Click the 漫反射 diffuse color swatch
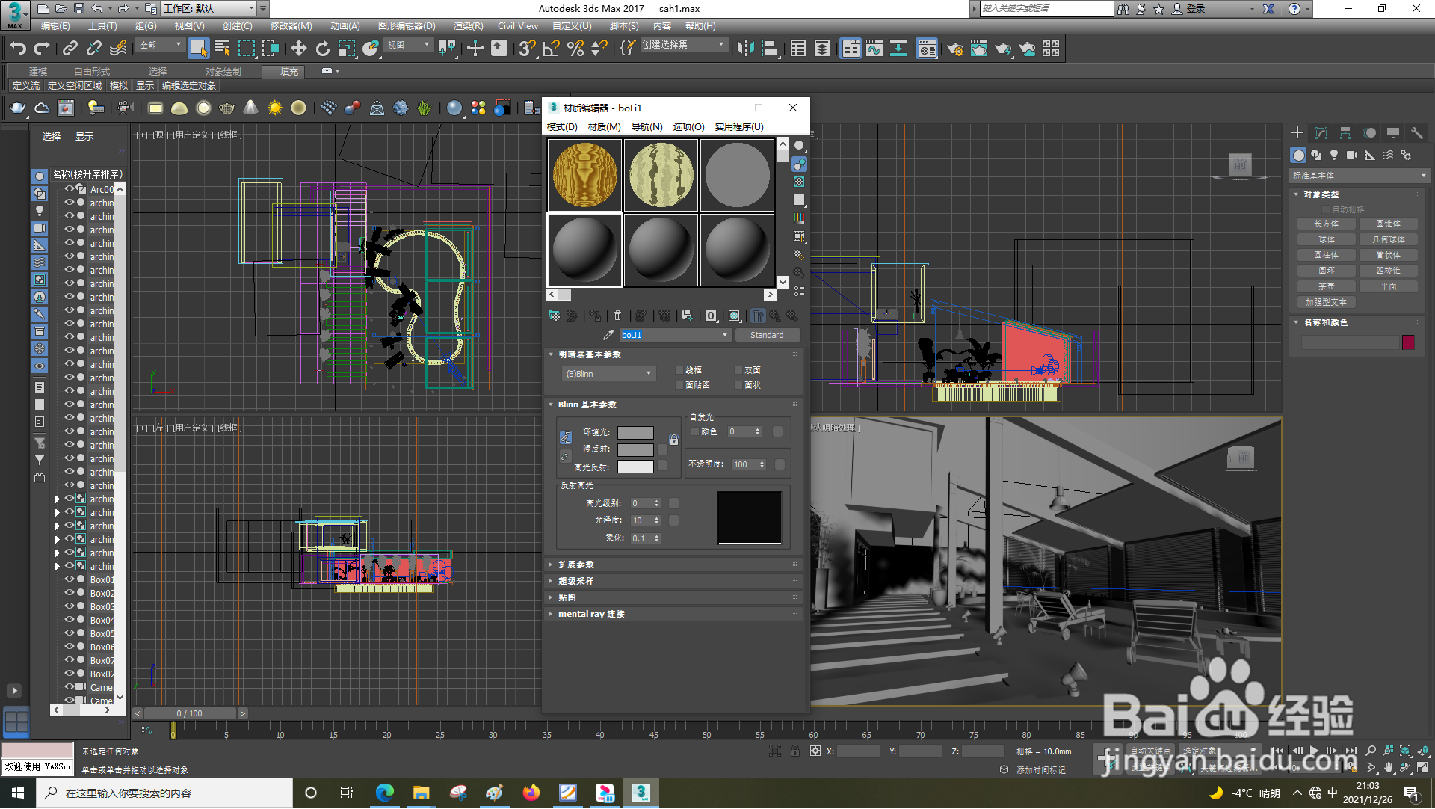 635,450
